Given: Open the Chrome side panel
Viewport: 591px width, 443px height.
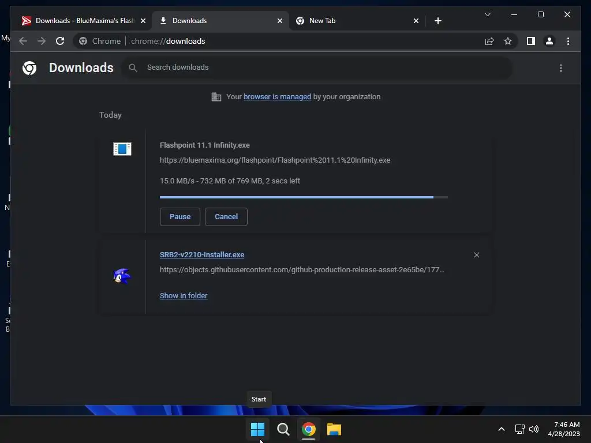Looking at the screenshot, I should [x=531, y=41].
